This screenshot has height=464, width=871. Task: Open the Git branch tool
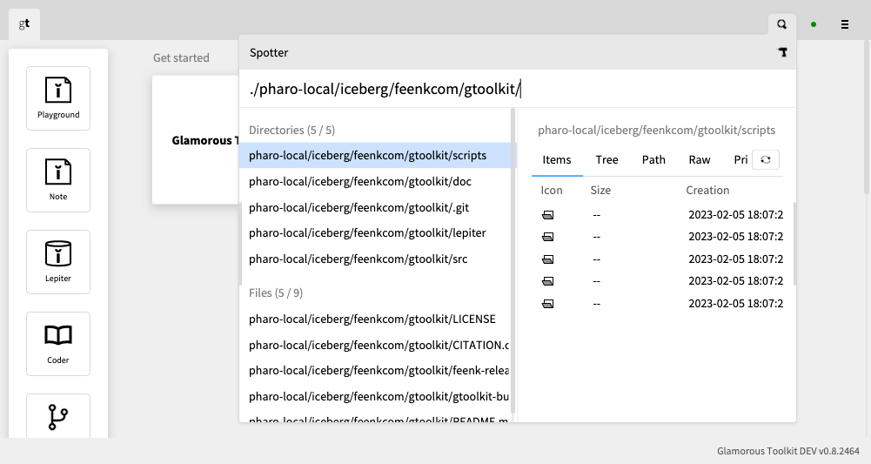58,415
